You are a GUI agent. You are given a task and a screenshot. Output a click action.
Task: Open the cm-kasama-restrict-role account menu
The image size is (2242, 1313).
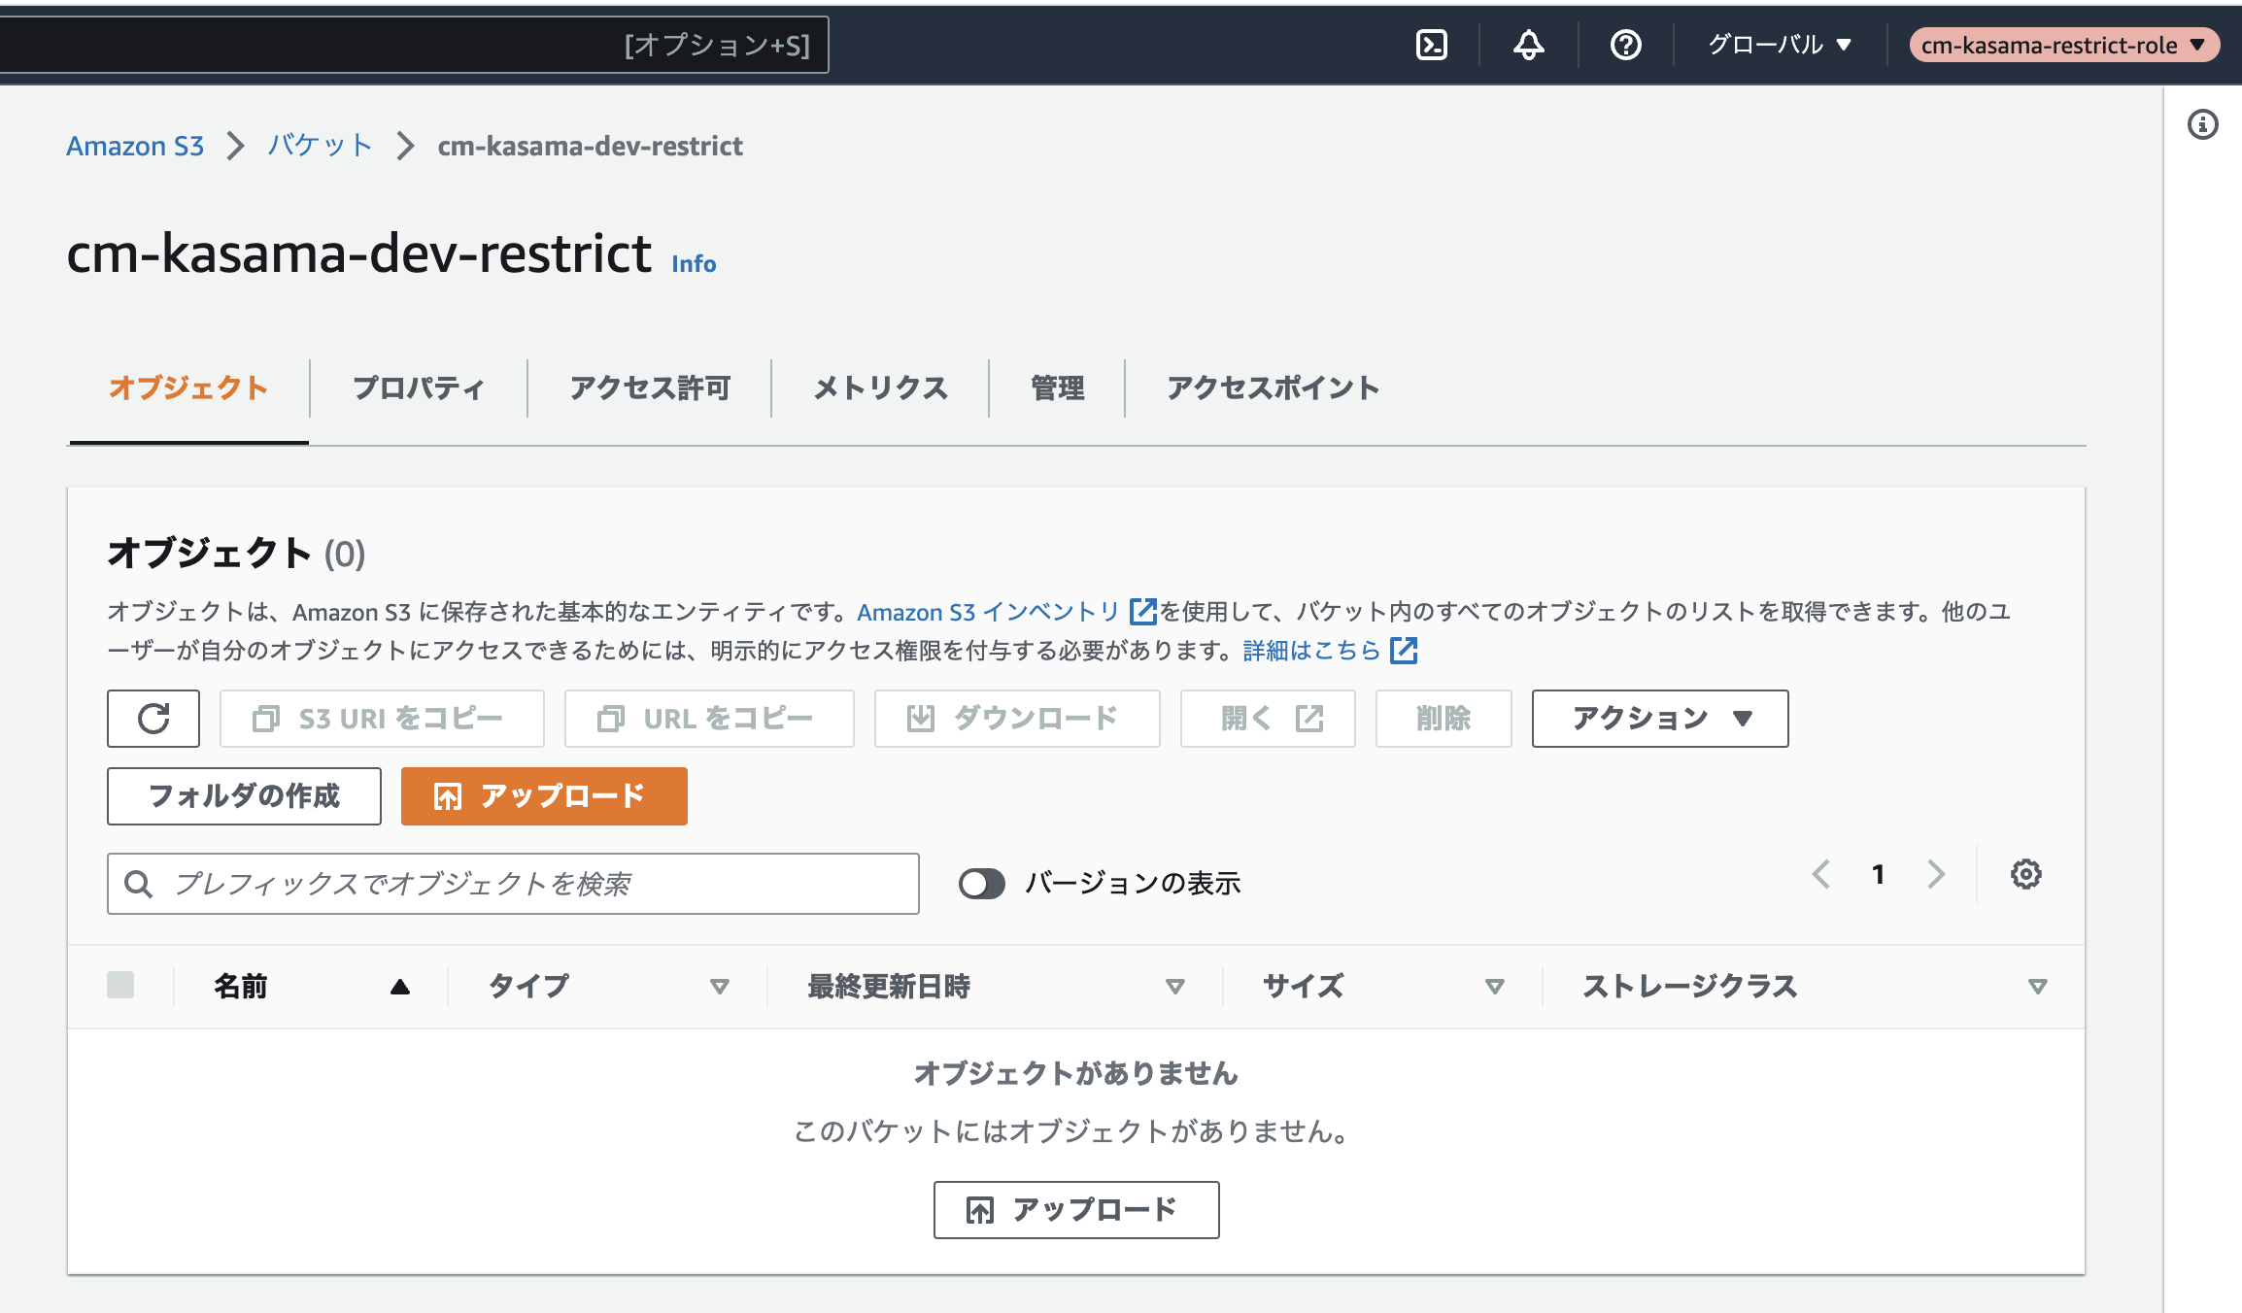(2064, 45)
